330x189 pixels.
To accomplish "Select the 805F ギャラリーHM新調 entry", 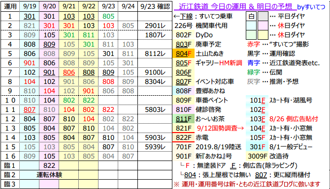I will pos(209,63).
